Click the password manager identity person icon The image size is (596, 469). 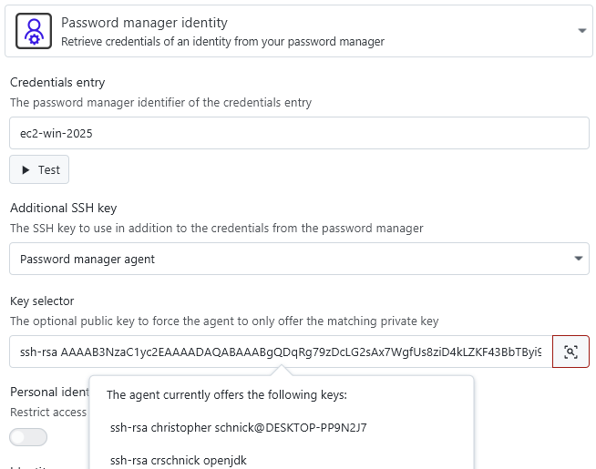[x=34, y=31]
